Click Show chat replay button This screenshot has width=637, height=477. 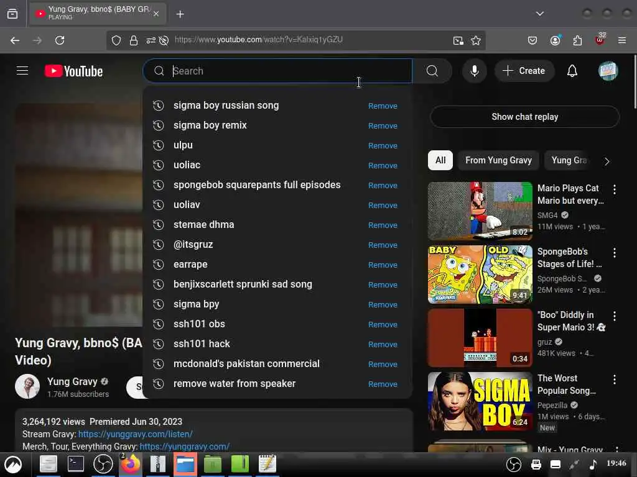[x=524, y=117]
